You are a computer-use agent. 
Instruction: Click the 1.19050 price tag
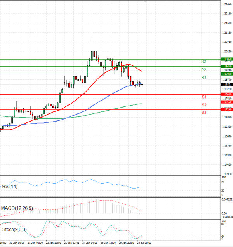click(x=227, y=74)
